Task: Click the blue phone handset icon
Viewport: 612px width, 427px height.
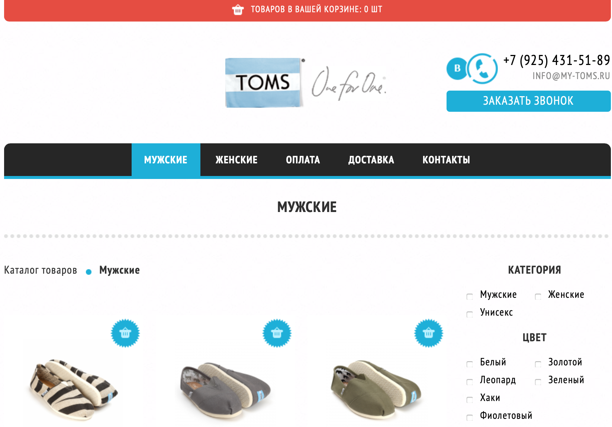Action: click(482, 68)
